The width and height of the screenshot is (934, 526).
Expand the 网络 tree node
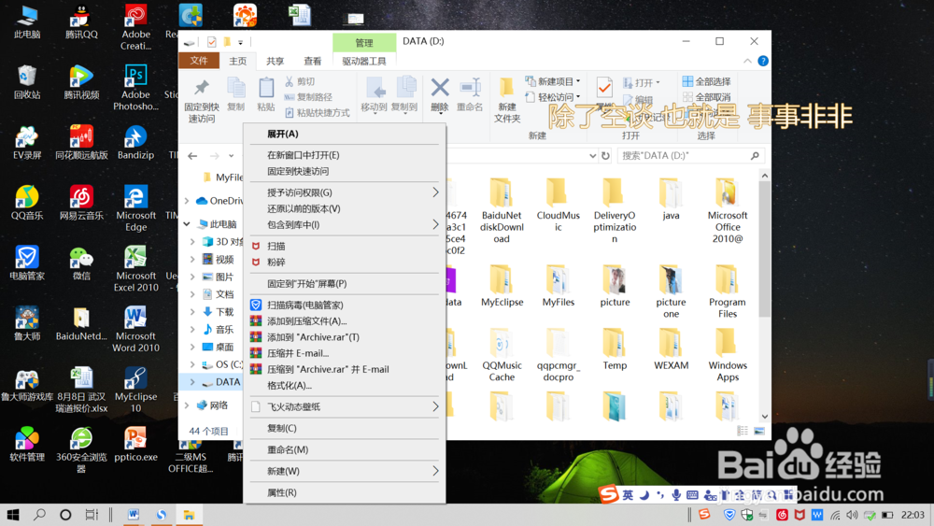pyautogui.click(x=187, y=405)
